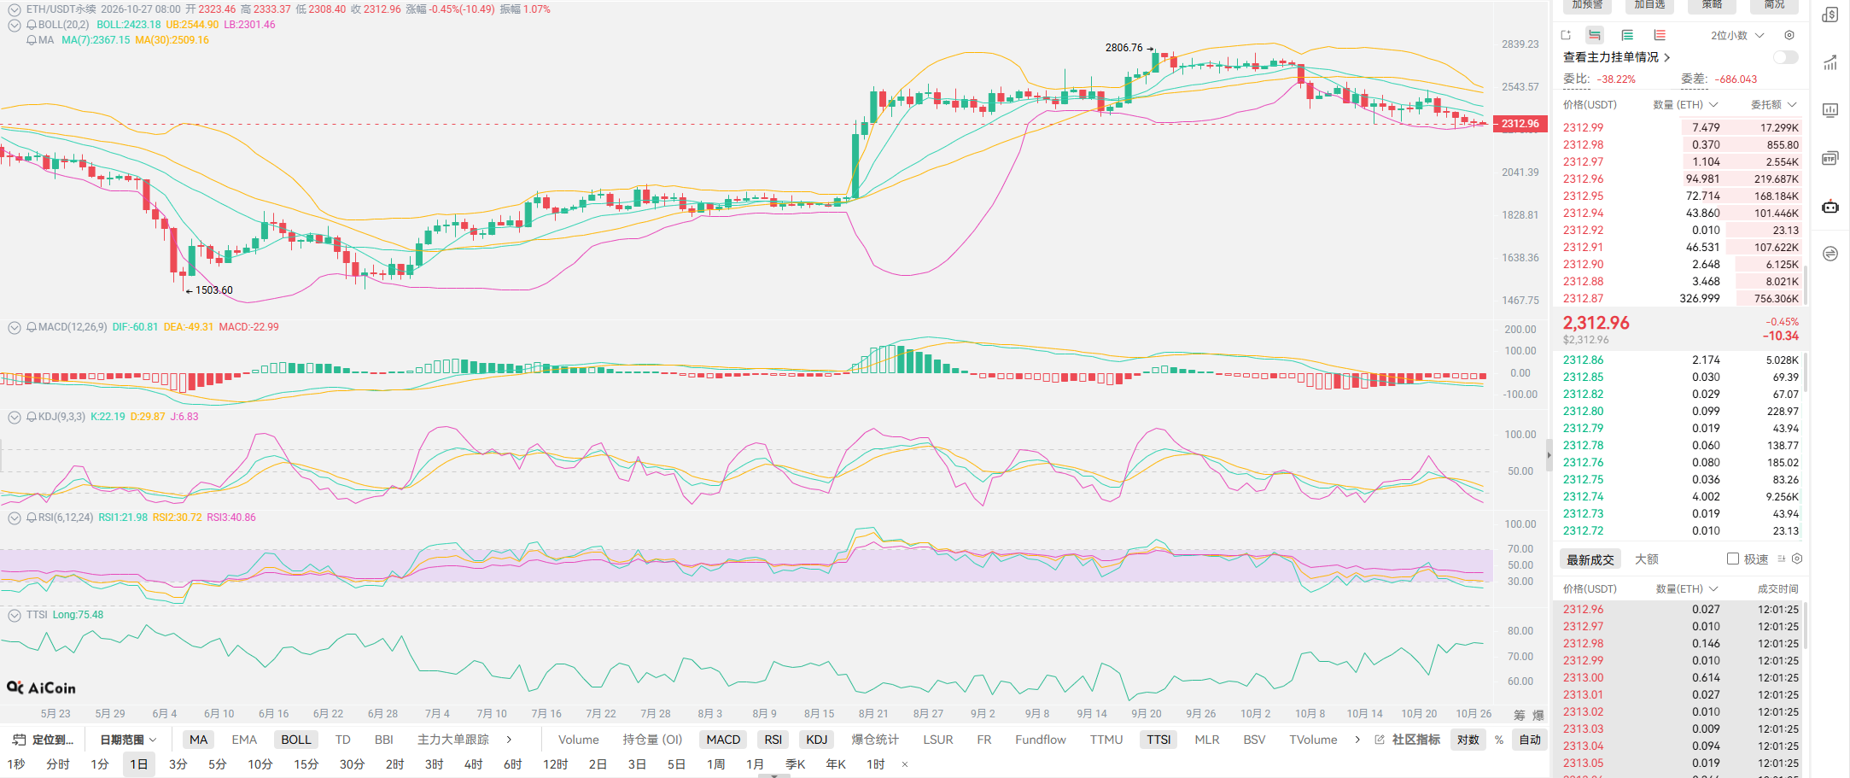Open the rising bar chart sidebar icon
Image resolution: width=1850 pixels, height=778 pixels.
pos(1830,62)
